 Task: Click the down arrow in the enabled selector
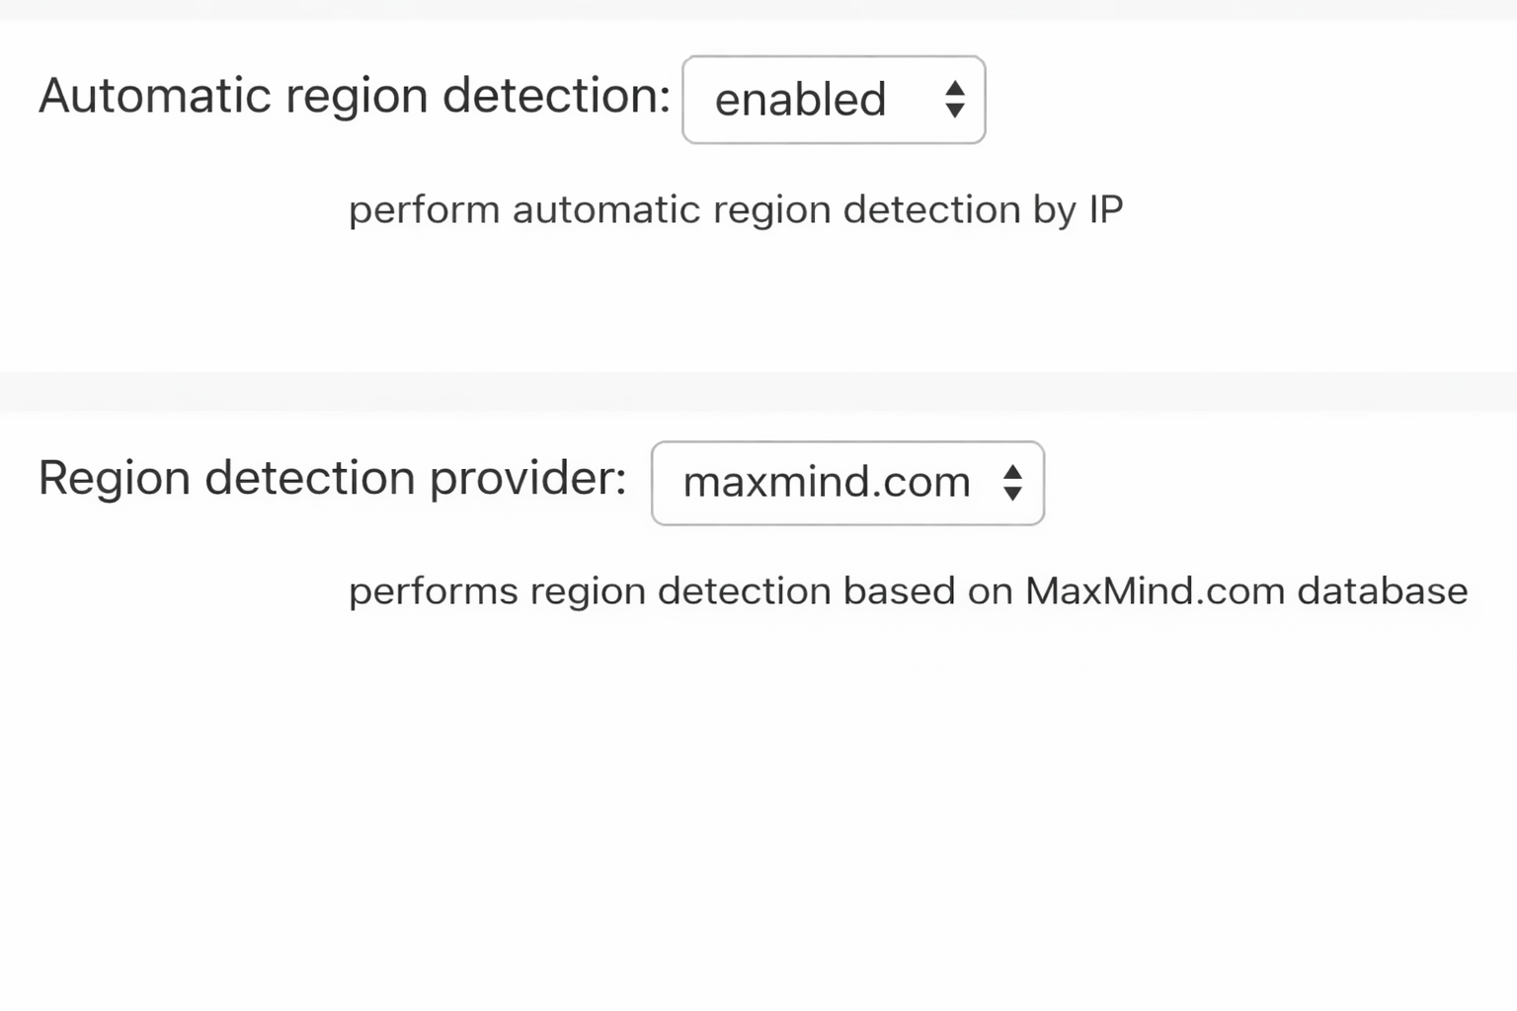tap(954, 111)
